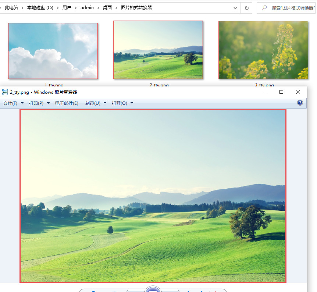The image size is (317, 292).
Task: Expand the chevron after admin in the path
Action: 98,8
